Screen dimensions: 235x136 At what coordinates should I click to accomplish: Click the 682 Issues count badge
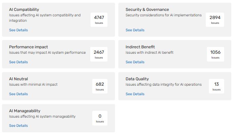100,86
